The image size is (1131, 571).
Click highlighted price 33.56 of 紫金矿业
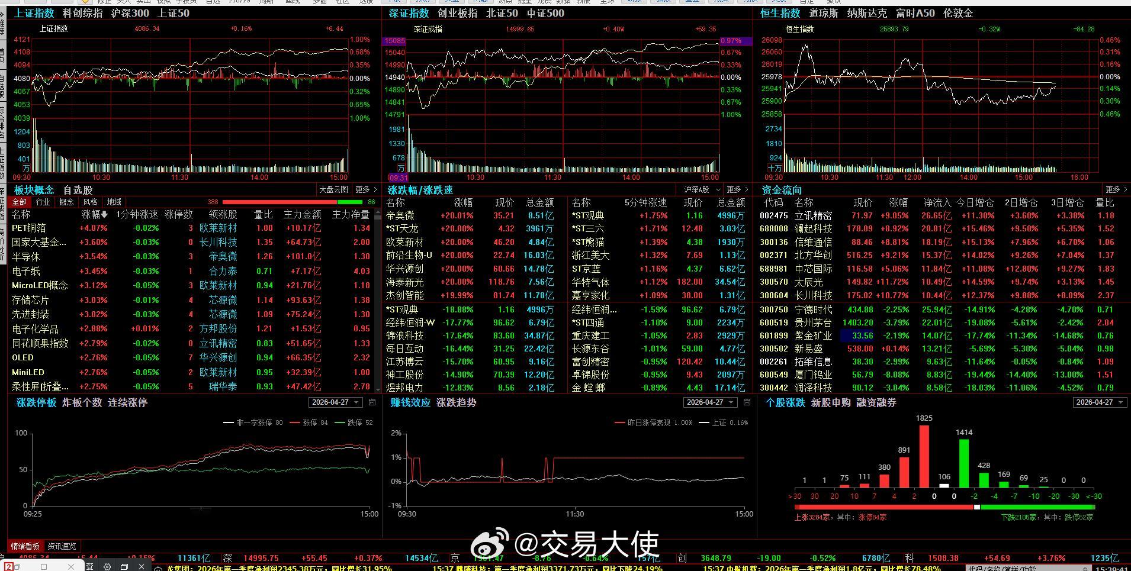coord(858,335)
